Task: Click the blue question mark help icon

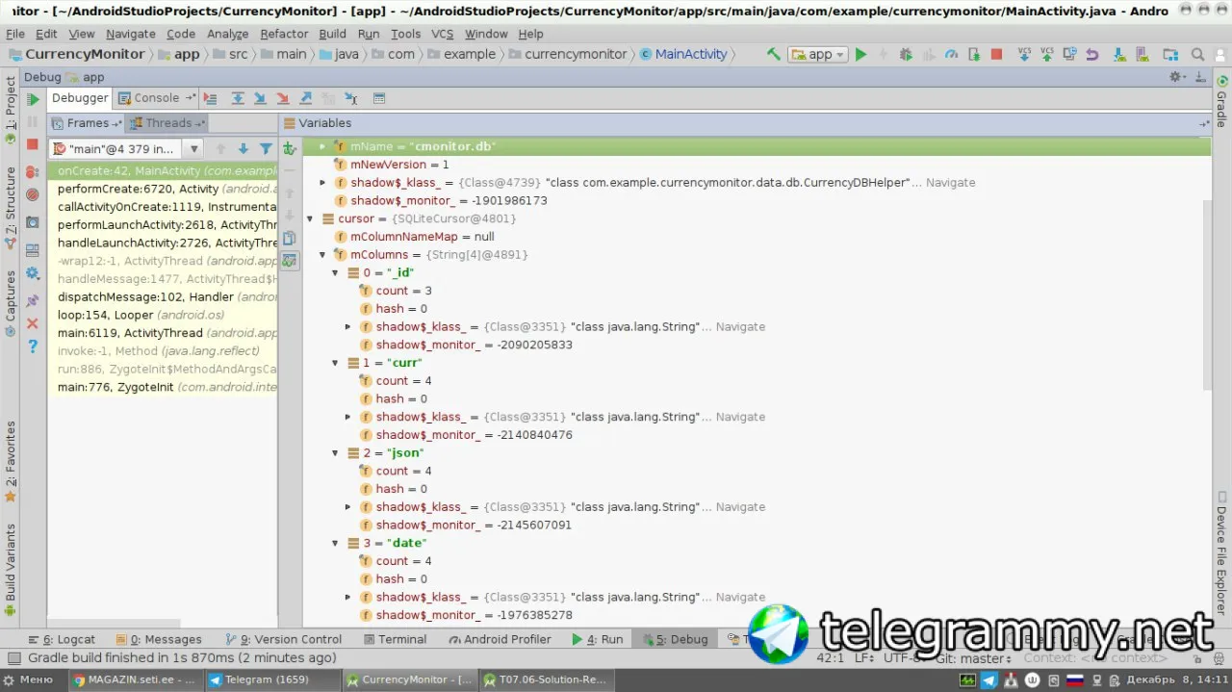Action: [33, 346]
